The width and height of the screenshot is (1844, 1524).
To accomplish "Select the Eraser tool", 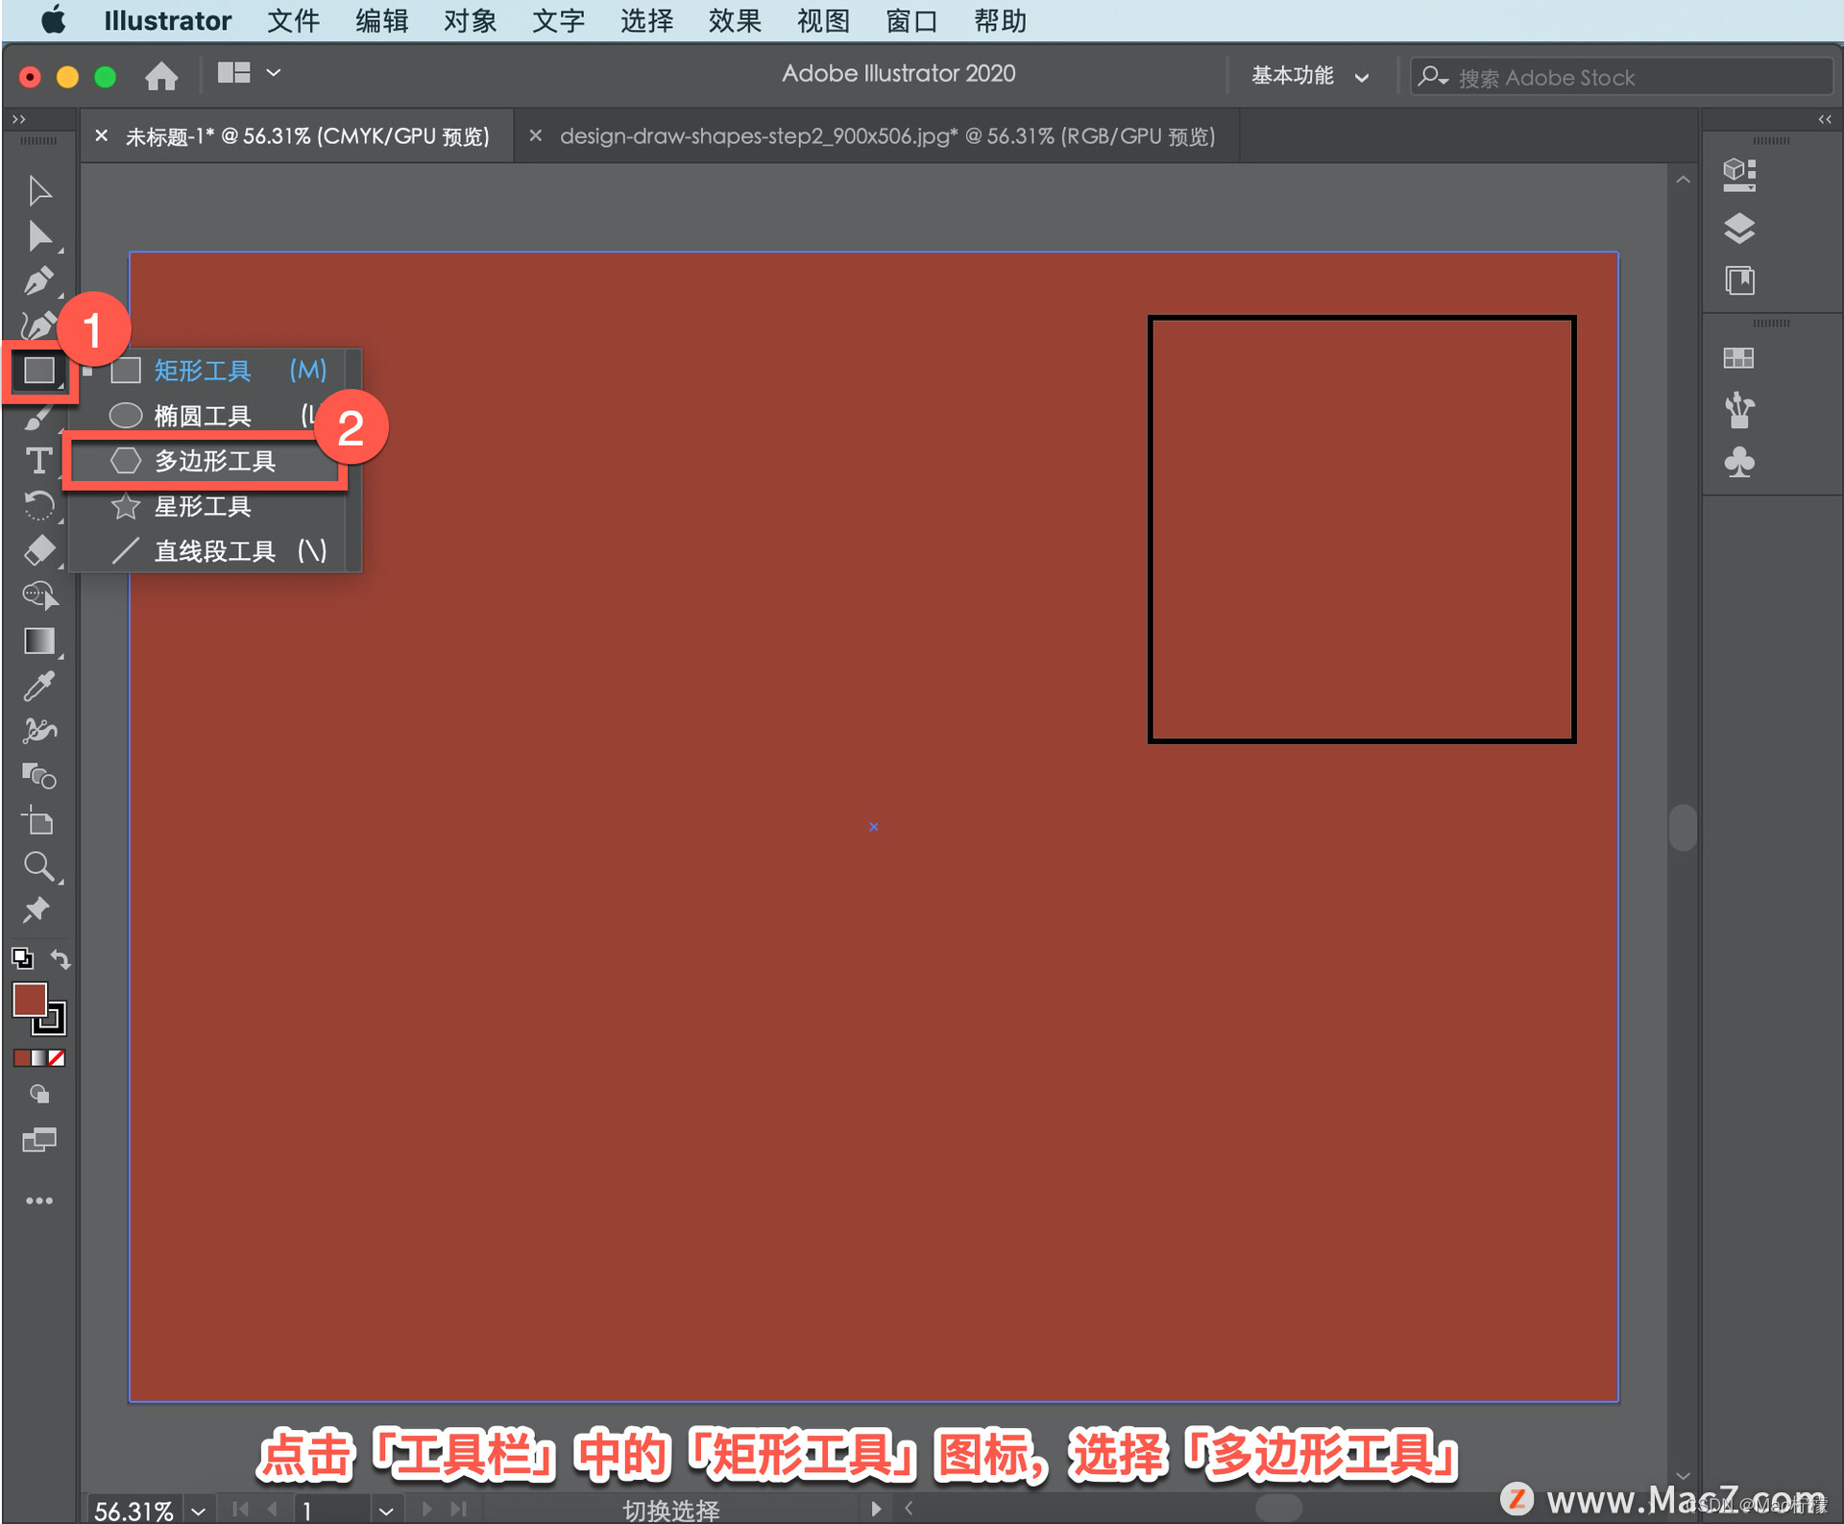I will [x=38, y=550].
